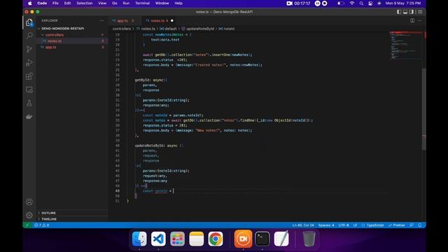Open notes.ts in the Explorer tree

click(55, 41)
